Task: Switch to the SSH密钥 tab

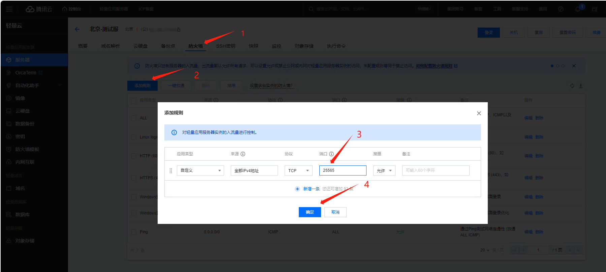Action: (x=226, y=46)
